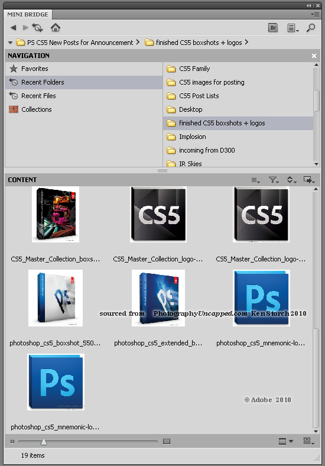Open incoming from D300 folder
The image size is (325, 466).
pyautogui.click(x=238, y=150)
